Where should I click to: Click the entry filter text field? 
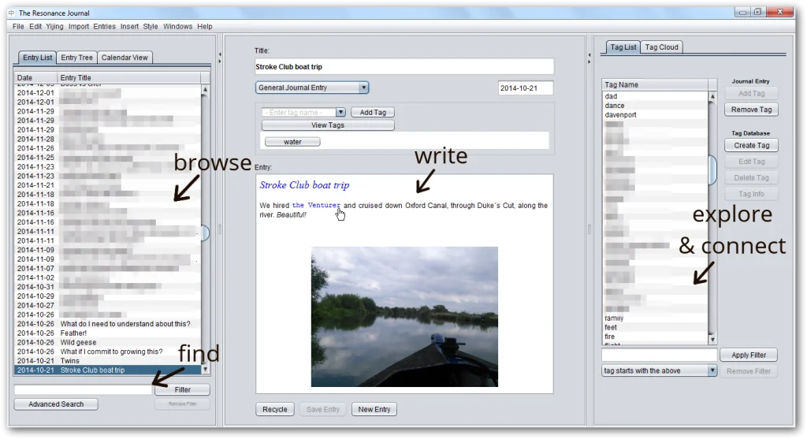click(x=82, y=389)
